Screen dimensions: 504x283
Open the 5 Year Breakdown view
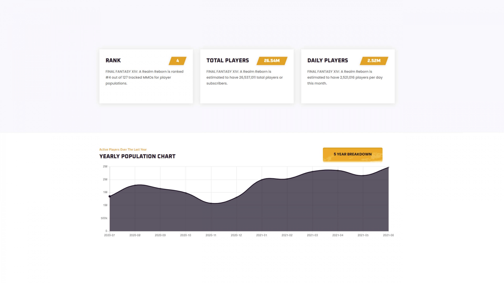352,154
